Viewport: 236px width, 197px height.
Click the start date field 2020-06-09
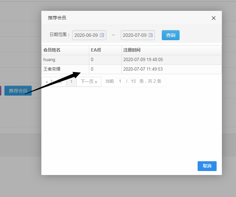click(x=86, y=35)
